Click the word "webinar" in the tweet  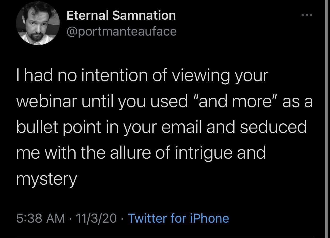click(49, 102)
